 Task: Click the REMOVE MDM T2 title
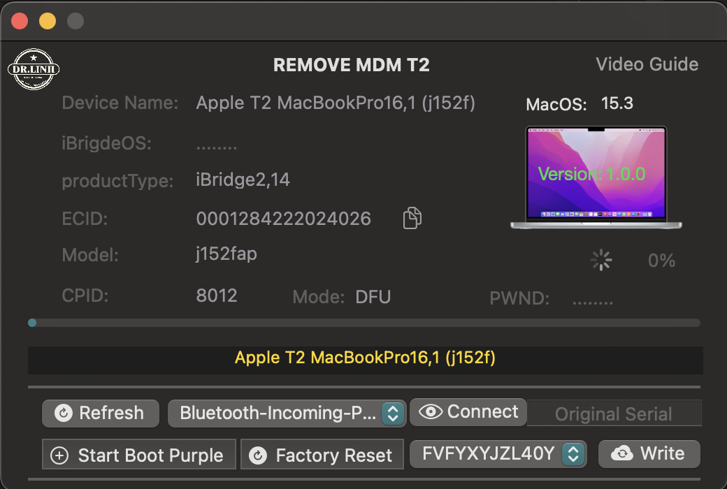(352, 65)
